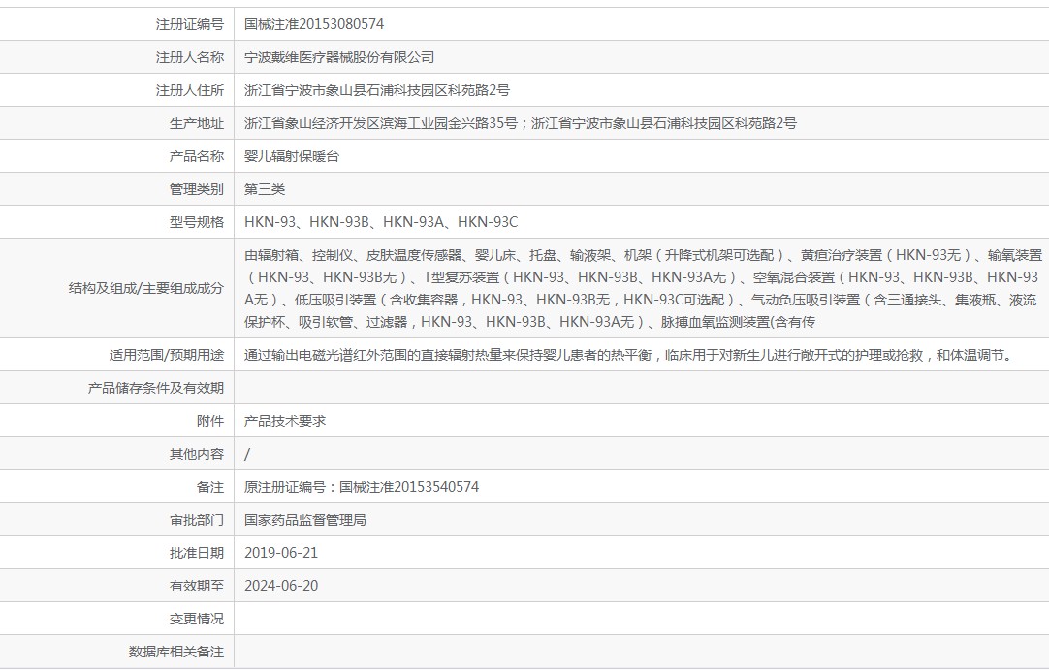The image size is (1049, 671).
Task: Click the 备注 label
Action: pyautogui.click(x=210, y=487)
